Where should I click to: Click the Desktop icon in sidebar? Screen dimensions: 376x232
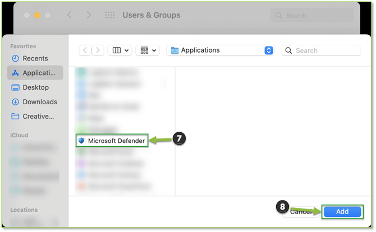click(x=16, y=87)
